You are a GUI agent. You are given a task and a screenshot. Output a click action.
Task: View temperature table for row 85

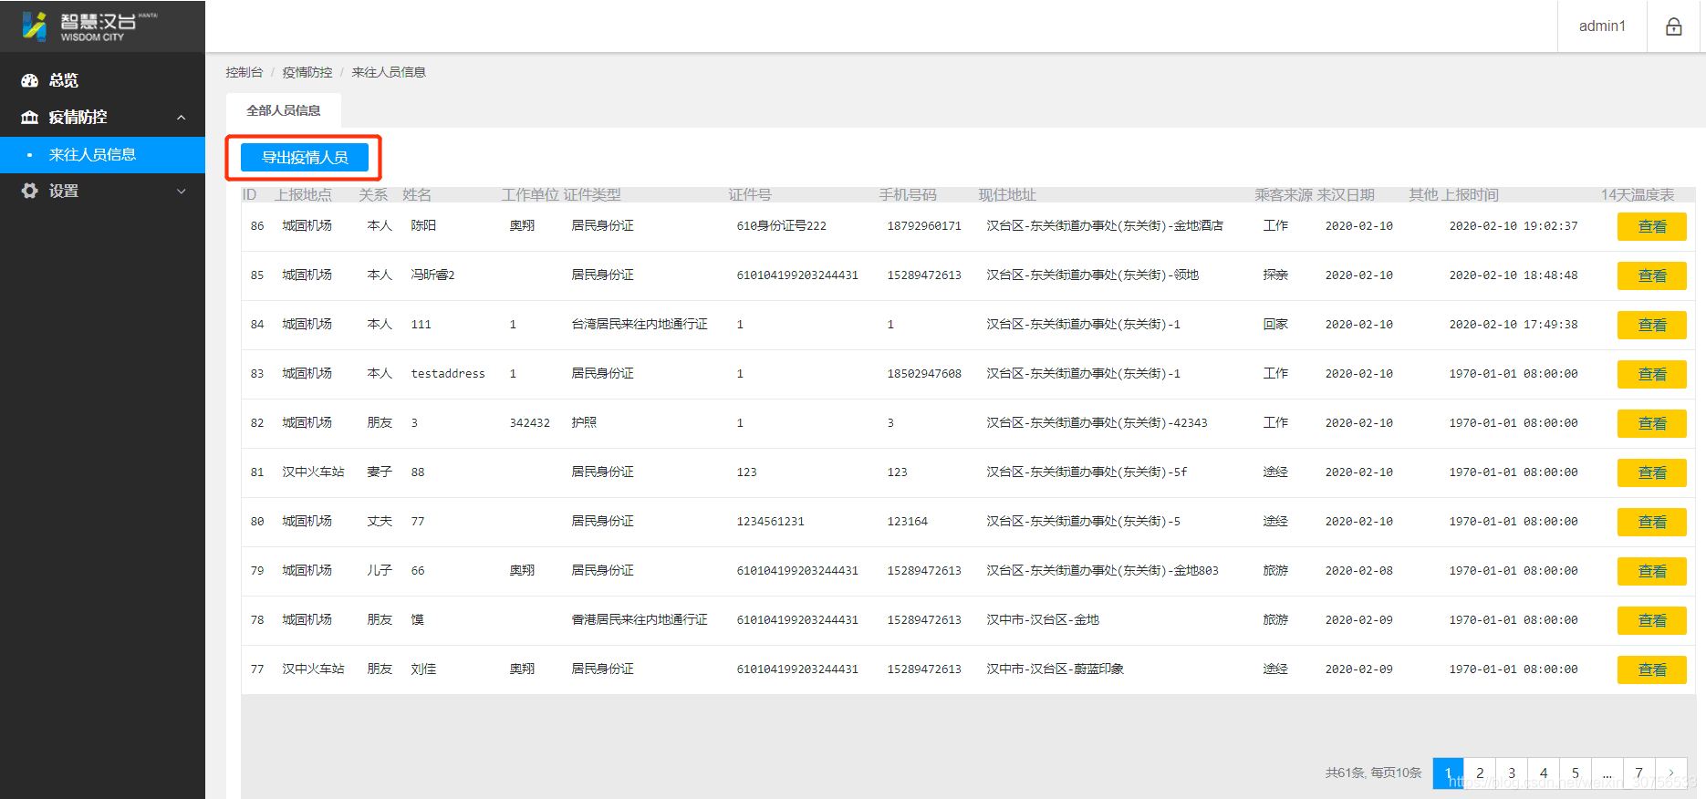coord(1652,276)
